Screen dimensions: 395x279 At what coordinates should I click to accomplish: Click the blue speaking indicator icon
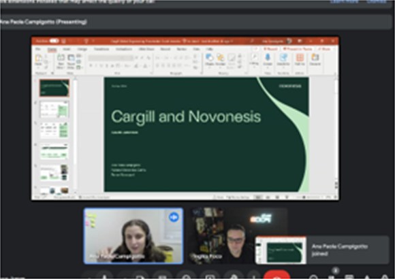click(174, 217)
